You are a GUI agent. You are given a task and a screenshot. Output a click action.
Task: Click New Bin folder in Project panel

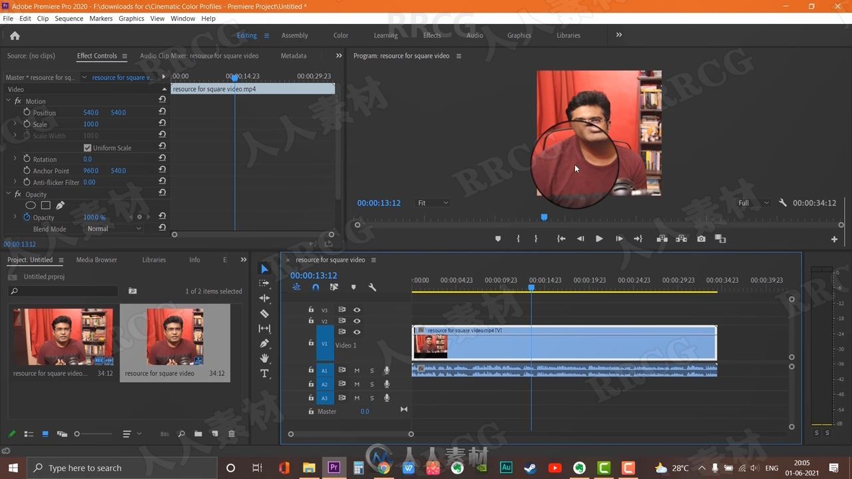(198, 434)
